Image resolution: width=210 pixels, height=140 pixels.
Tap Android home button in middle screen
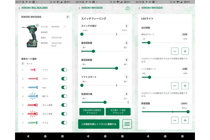pos(105,136)
